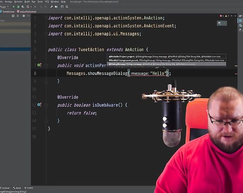Click the override gutter icon on line 7

pos(39,65)
